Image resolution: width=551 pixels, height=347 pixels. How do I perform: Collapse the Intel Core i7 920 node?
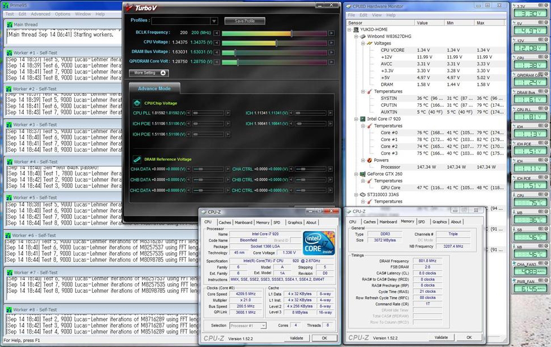point(356,119)
